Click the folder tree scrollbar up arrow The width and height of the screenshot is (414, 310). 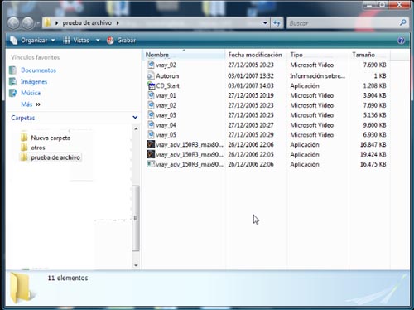click(136, 129)
